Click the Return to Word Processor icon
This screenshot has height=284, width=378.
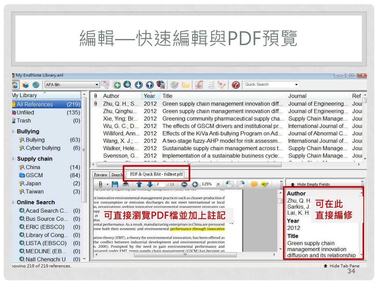pos(221,85)
